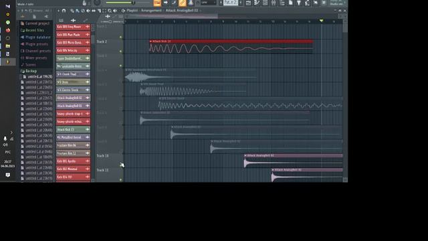The image size is (428, 241).
Task: Switch to the bars-icon tab in Picker panel
Action: [x=61, y=21]
